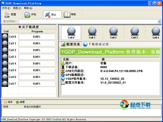Click the 时间 column header in log
The width and height of the screenshot is (163, 122).
click(11, 107)
